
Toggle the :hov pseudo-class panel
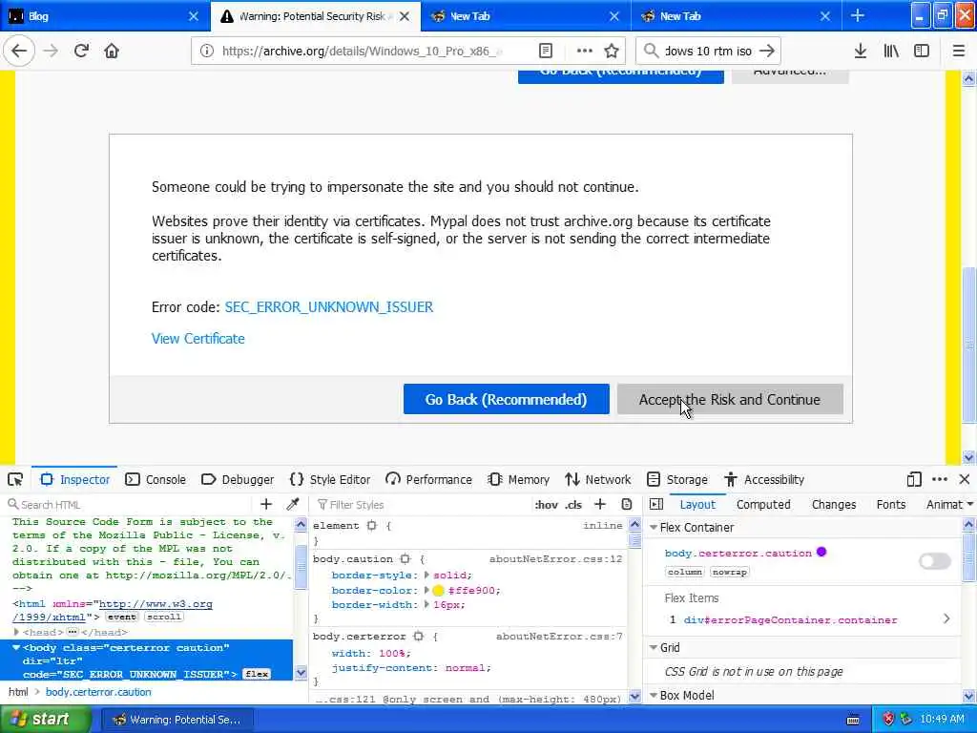pyautogui.click(x=546, y=505)
